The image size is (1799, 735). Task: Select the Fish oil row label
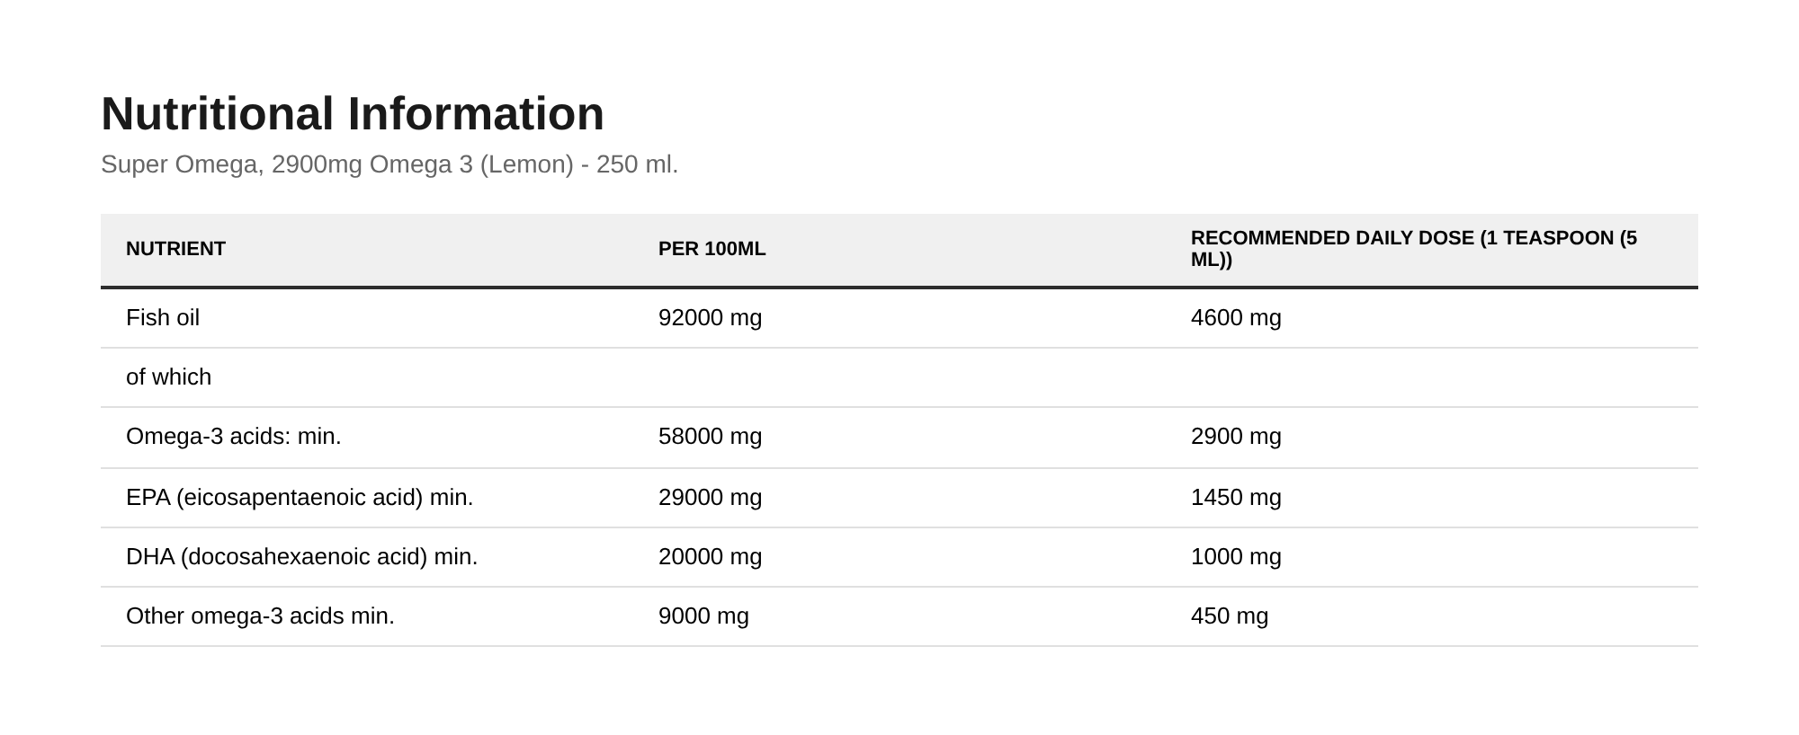pyautogui.click(x=163, y=317)
